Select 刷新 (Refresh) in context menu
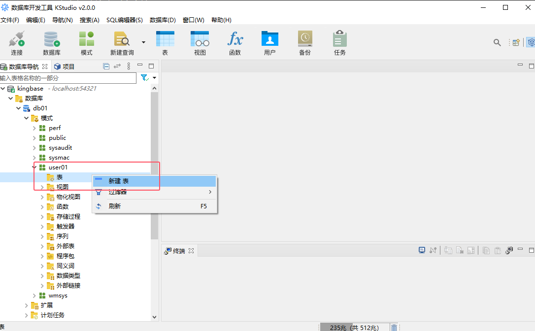The image size is (535, 331). [114, 206]
